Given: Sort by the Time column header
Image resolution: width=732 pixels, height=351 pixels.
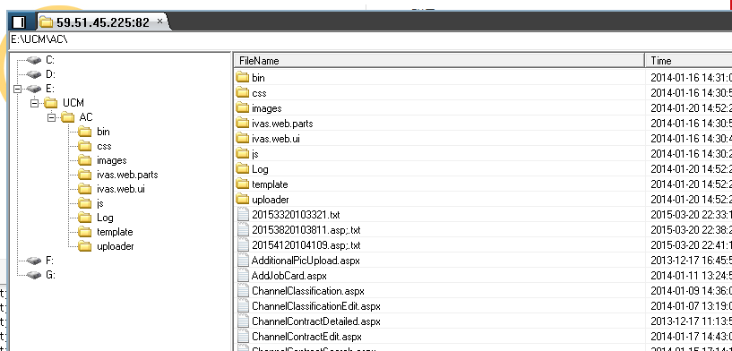Looking at the screenshot, I should pyautogui.click(x=689, y=61).
